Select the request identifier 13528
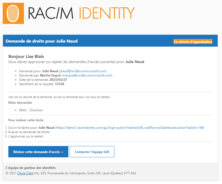This screenshot has width=222, height=184. click(x=59, y=84)
